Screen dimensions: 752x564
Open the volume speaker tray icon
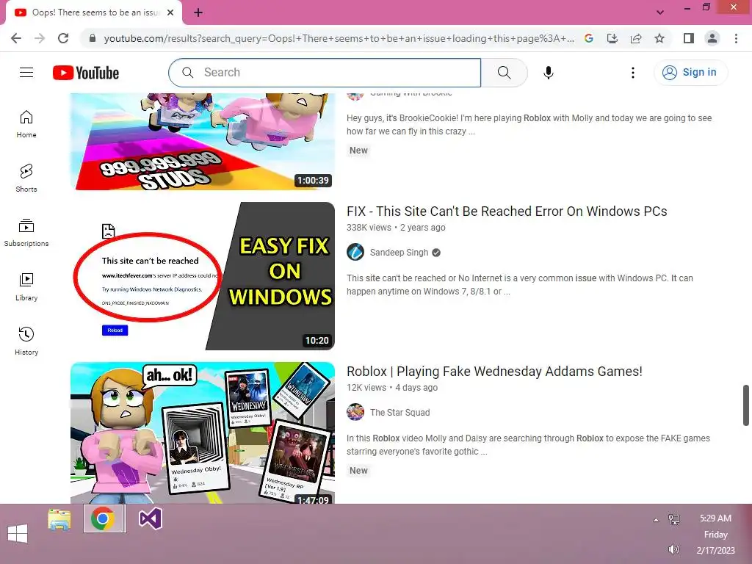coord(674,549)
